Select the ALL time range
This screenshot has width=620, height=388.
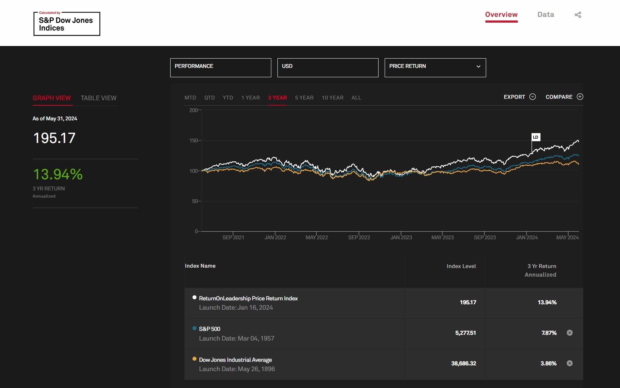click(356, 98)
